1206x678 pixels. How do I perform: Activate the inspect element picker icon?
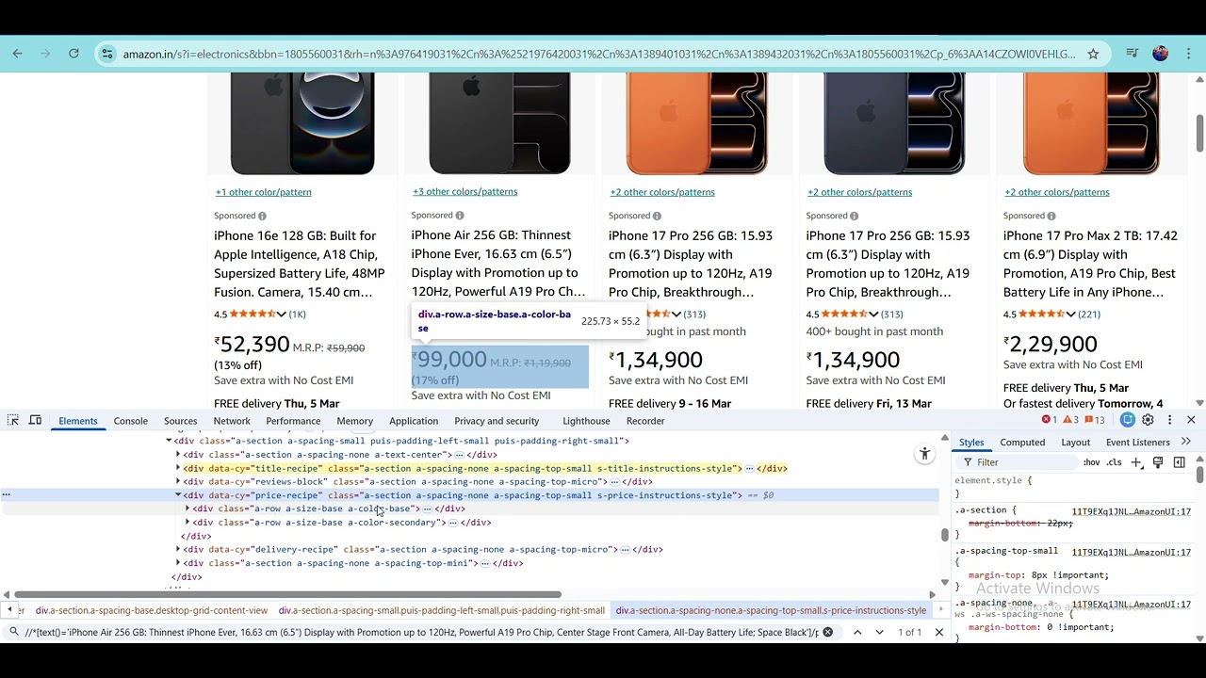point(13,420)
